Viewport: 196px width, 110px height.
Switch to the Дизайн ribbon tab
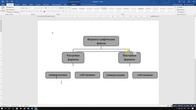click(24, 5)
